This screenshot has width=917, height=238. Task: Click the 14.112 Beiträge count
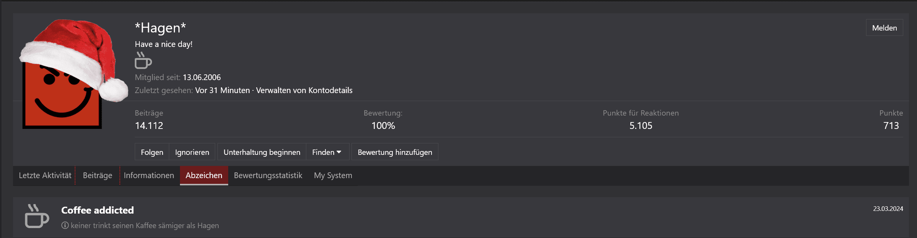(149, 125)
